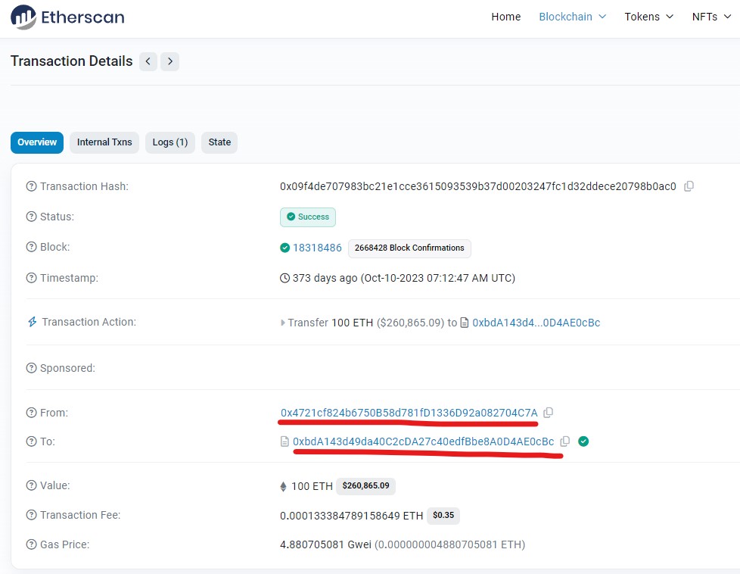Click the Etherscan logo
The width and height of the screenshot is (740, 574).
67,17
